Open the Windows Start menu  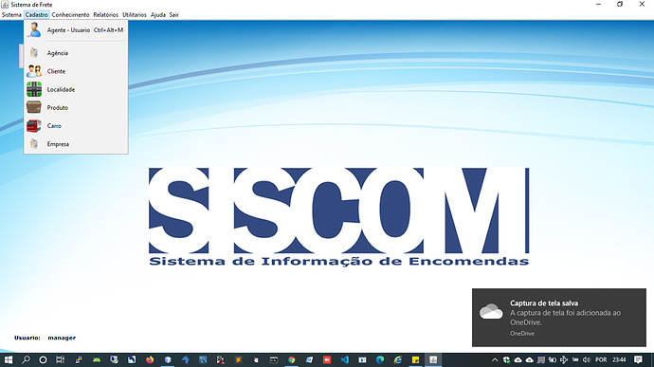pyautogui.click(x=9, y=359)
